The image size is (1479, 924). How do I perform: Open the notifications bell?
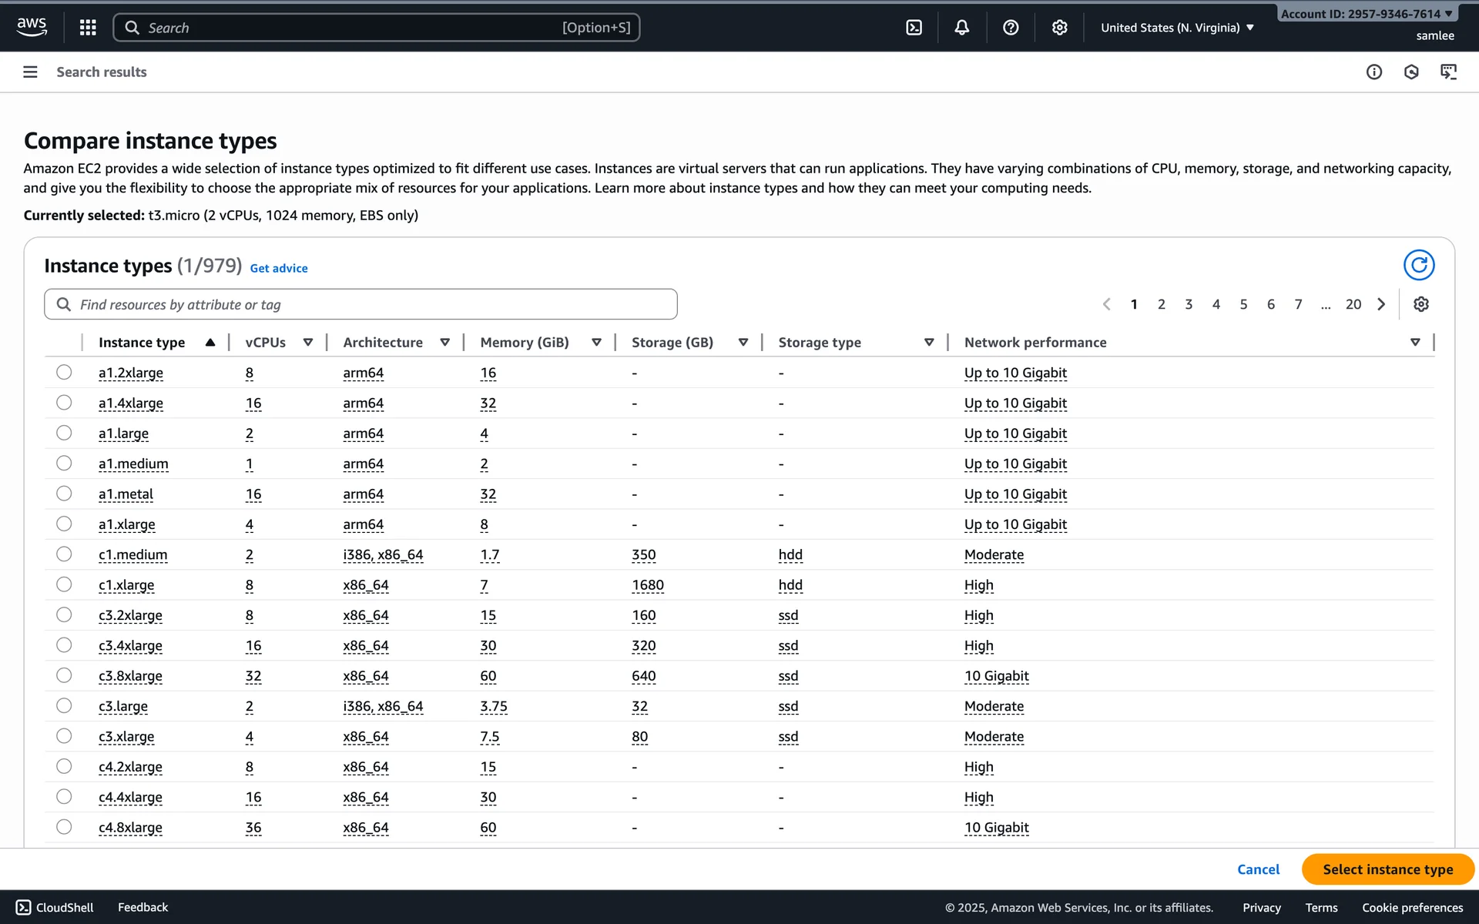click(962, 28)
